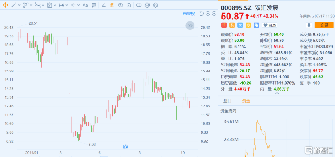The image size is (335, 157).
Task: Click the 8.92 low price label on chart
Action: click(92, 145)
